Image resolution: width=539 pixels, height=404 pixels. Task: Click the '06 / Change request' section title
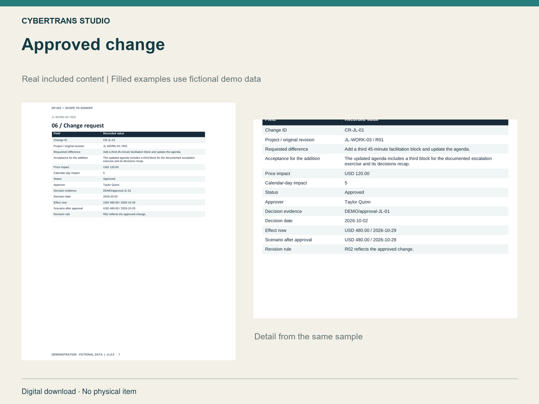click(78, 126)
